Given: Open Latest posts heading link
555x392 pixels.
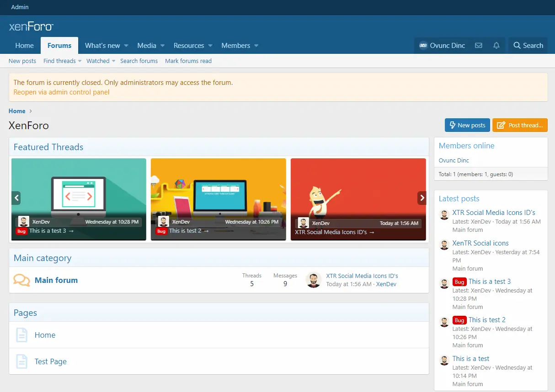Looking at the screenshot, I should point(459,199).
